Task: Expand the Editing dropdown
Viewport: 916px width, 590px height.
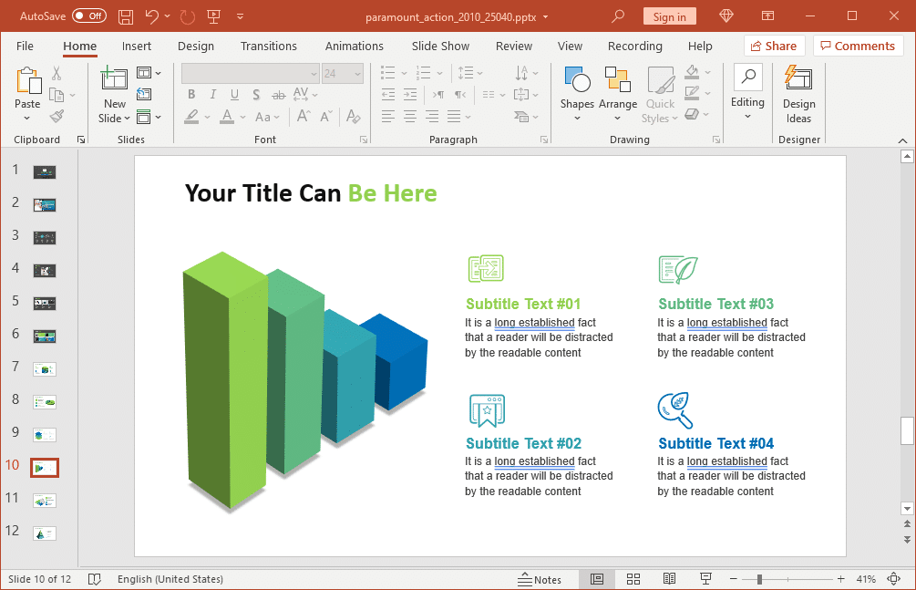Action: click(x=747, y=94)
